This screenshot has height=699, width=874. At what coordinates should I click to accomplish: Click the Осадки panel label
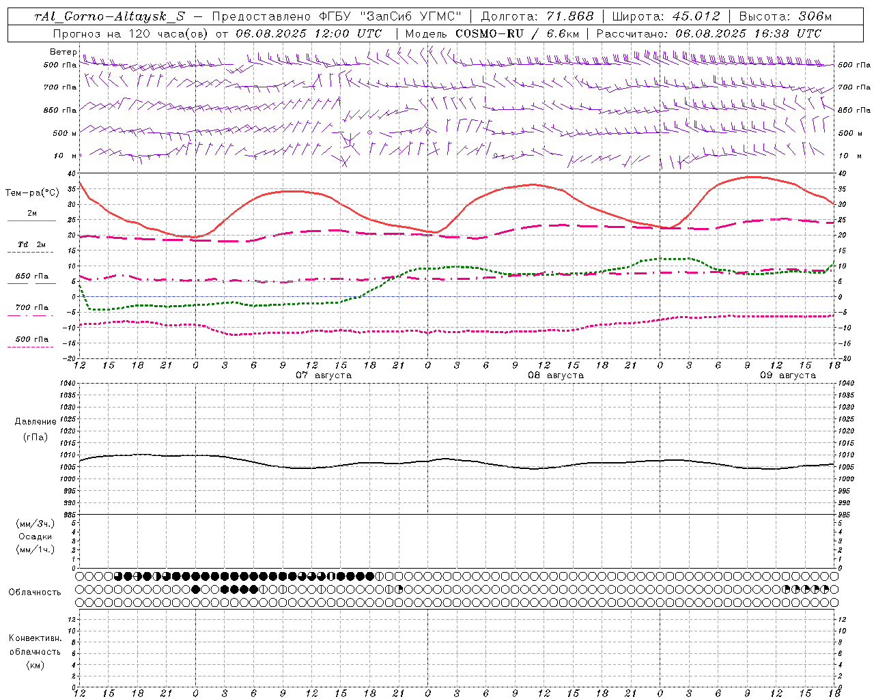[x=36, y=537]
